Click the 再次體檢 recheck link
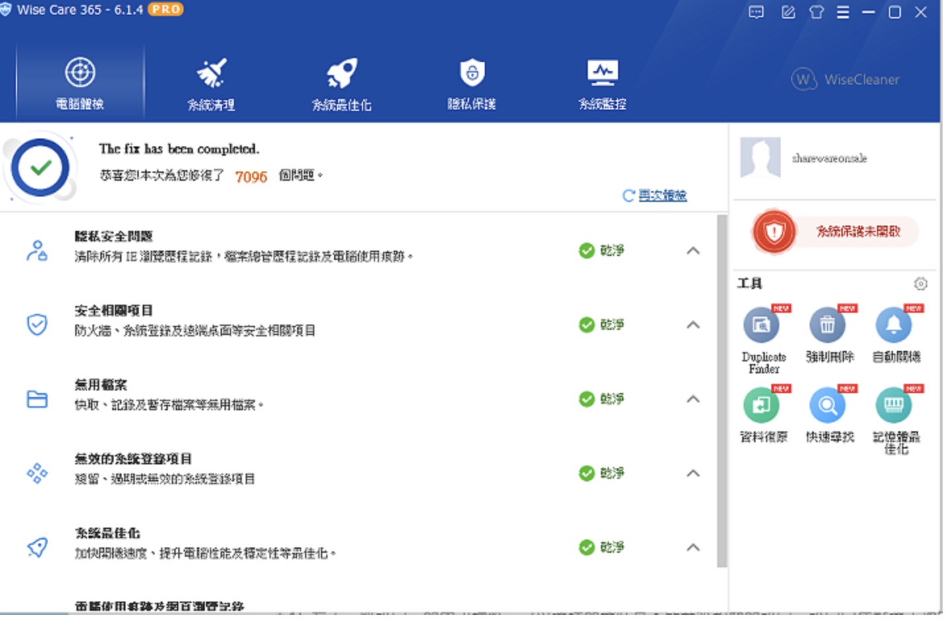Image resolution: width=947 pixels, height=620 pixels. [x=662, y=195]
